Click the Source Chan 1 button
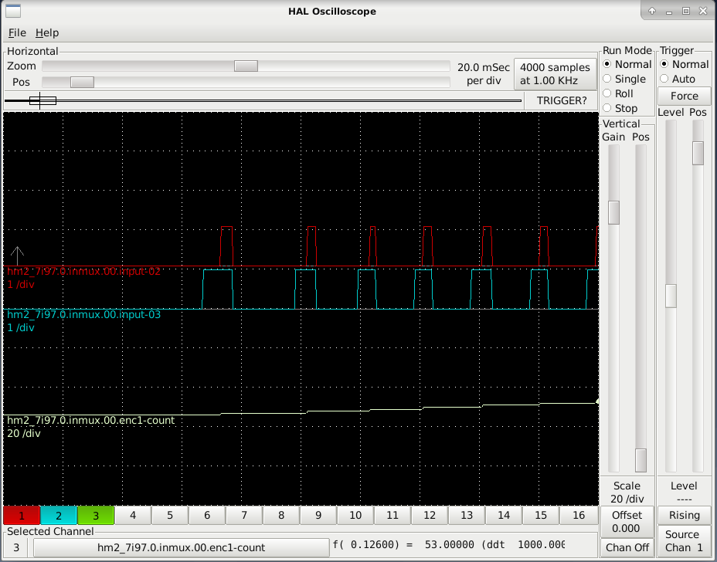The height and width of the screenshot is (562, 717). click(684, 541)
